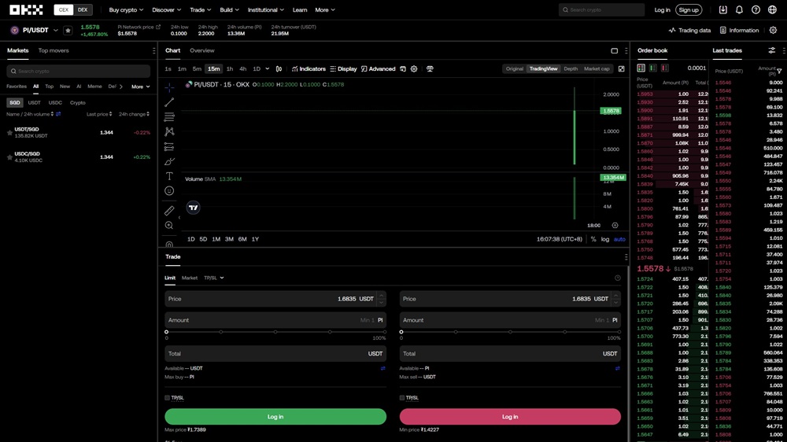Select the ruler measure tool

pos(169,211)
